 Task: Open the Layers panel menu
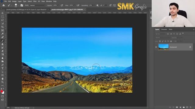pos(194,30)
